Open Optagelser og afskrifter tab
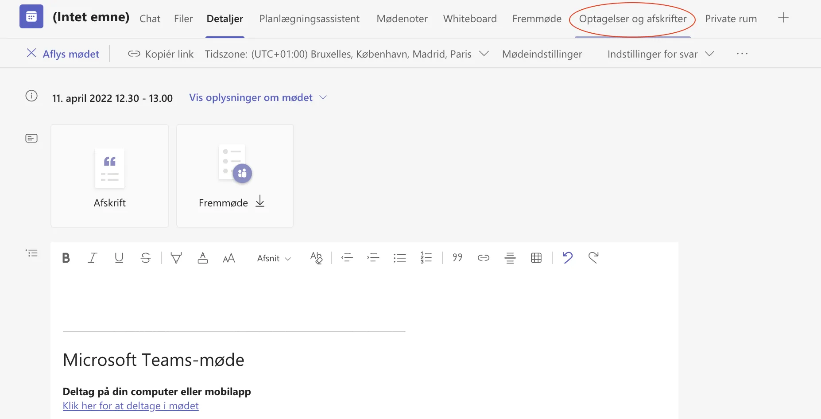821x419 pixels. tap(633, 19)
